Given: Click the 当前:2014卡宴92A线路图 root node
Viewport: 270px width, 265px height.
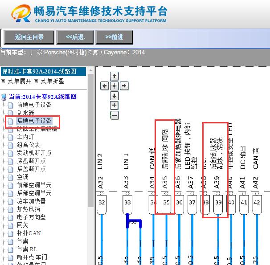Looking at the screenshot, I should tap(42, 97).
